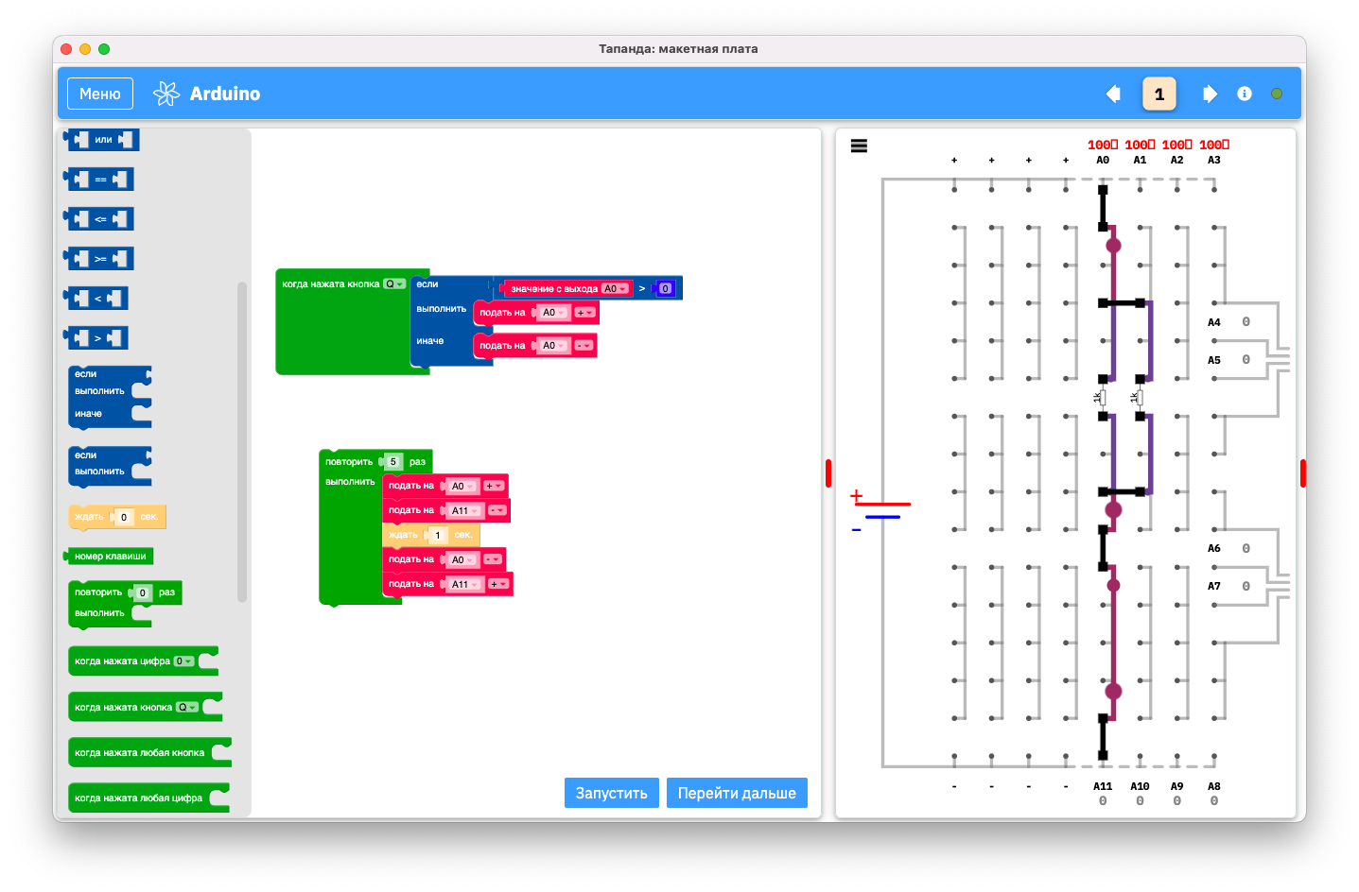Click the Arduino flower logo icon
1359x892 pixels.
pyautogui.click(x=166, y=94)
